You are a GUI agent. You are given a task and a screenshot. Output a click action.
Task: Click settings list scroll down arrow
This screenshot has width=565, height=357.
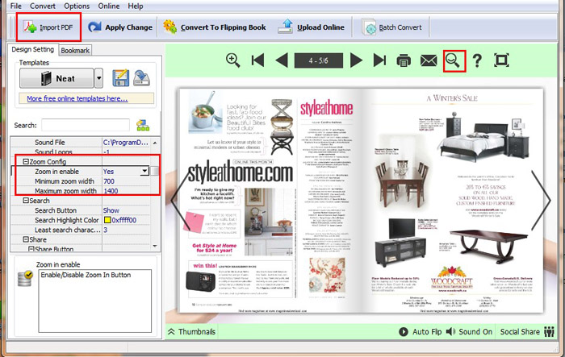click(155, 246)
